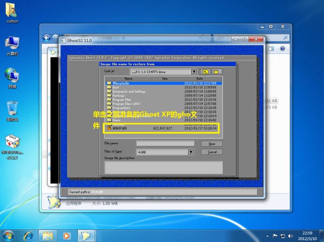
Task: Select the $Recycle.Bin folder row
Action: pyautogui.click(x=164, y=83)
